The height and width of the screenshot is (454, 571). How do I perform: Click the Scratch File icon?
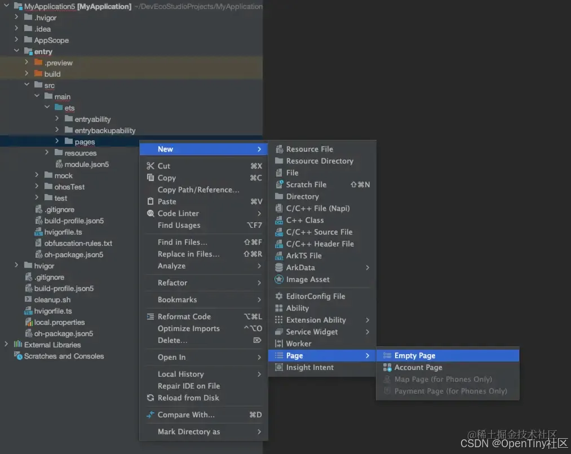pyautogui.click(x=279, y=184)
